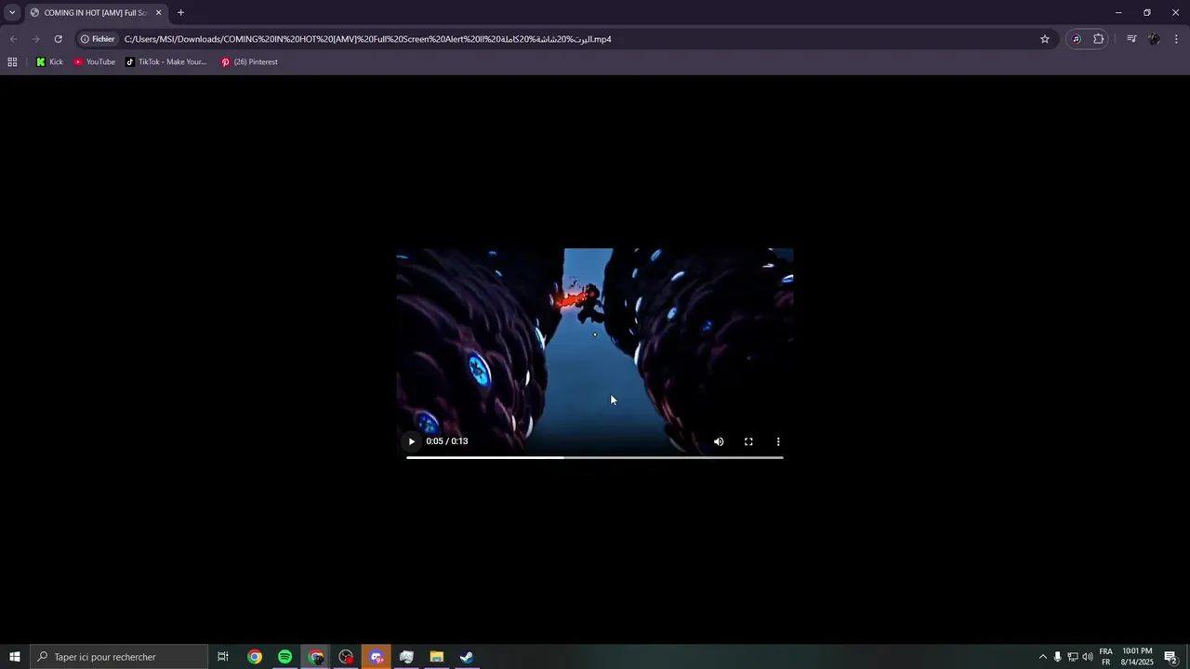Reload the current page
The image size is (1190, 669).
(x=58, y=39)
